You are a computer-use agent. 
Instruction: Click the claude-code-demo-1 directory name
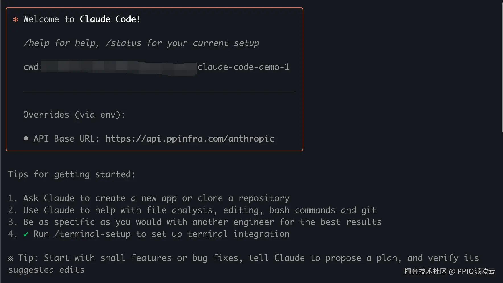pyautogui.click(x=244, y=67)
